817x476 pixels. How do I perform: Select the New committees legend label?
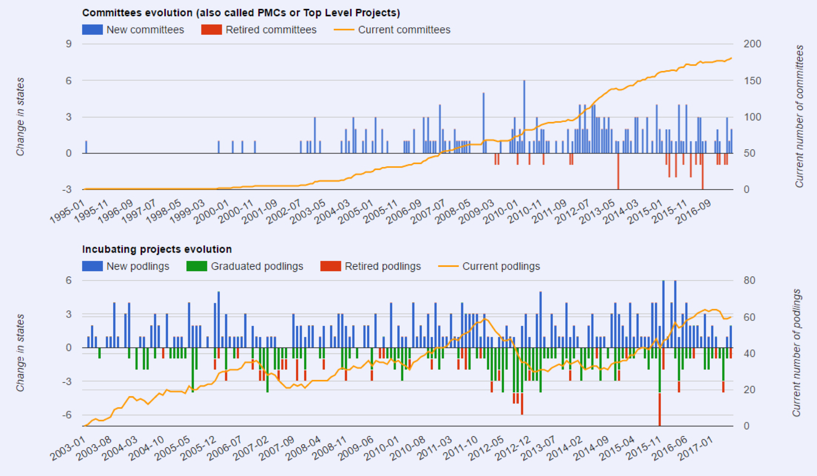(x=145, y=30)
